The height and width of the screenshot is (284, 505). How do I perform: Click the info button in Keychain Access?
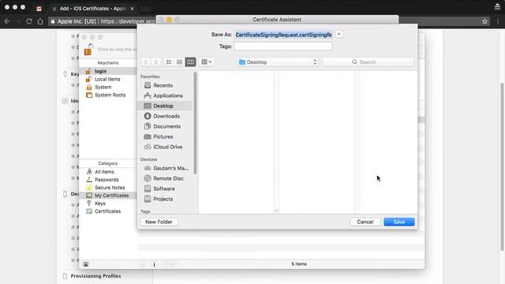pos(154,264)
